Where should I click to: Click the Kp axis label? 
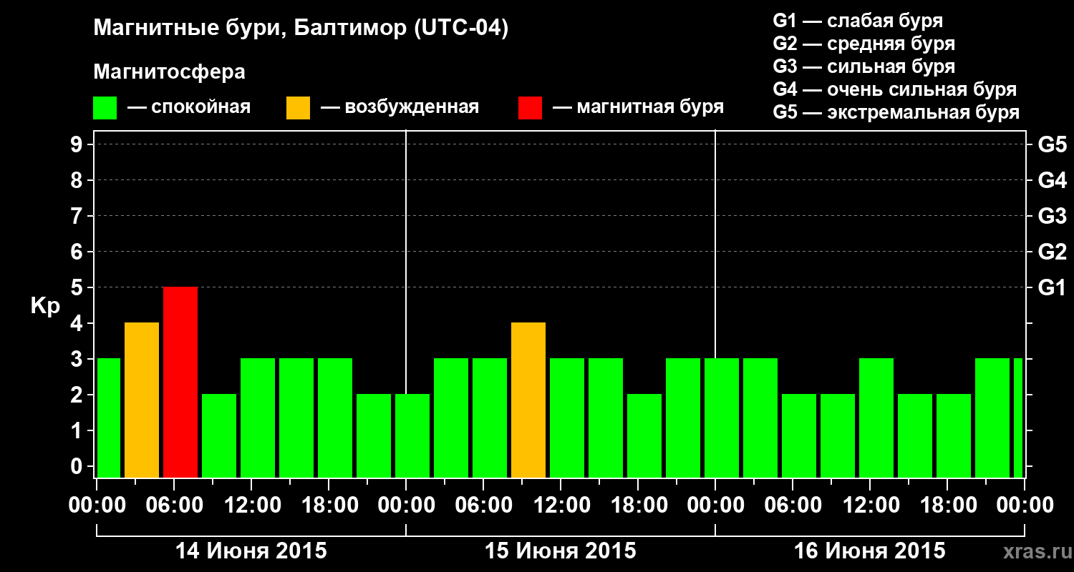[45, 306]
